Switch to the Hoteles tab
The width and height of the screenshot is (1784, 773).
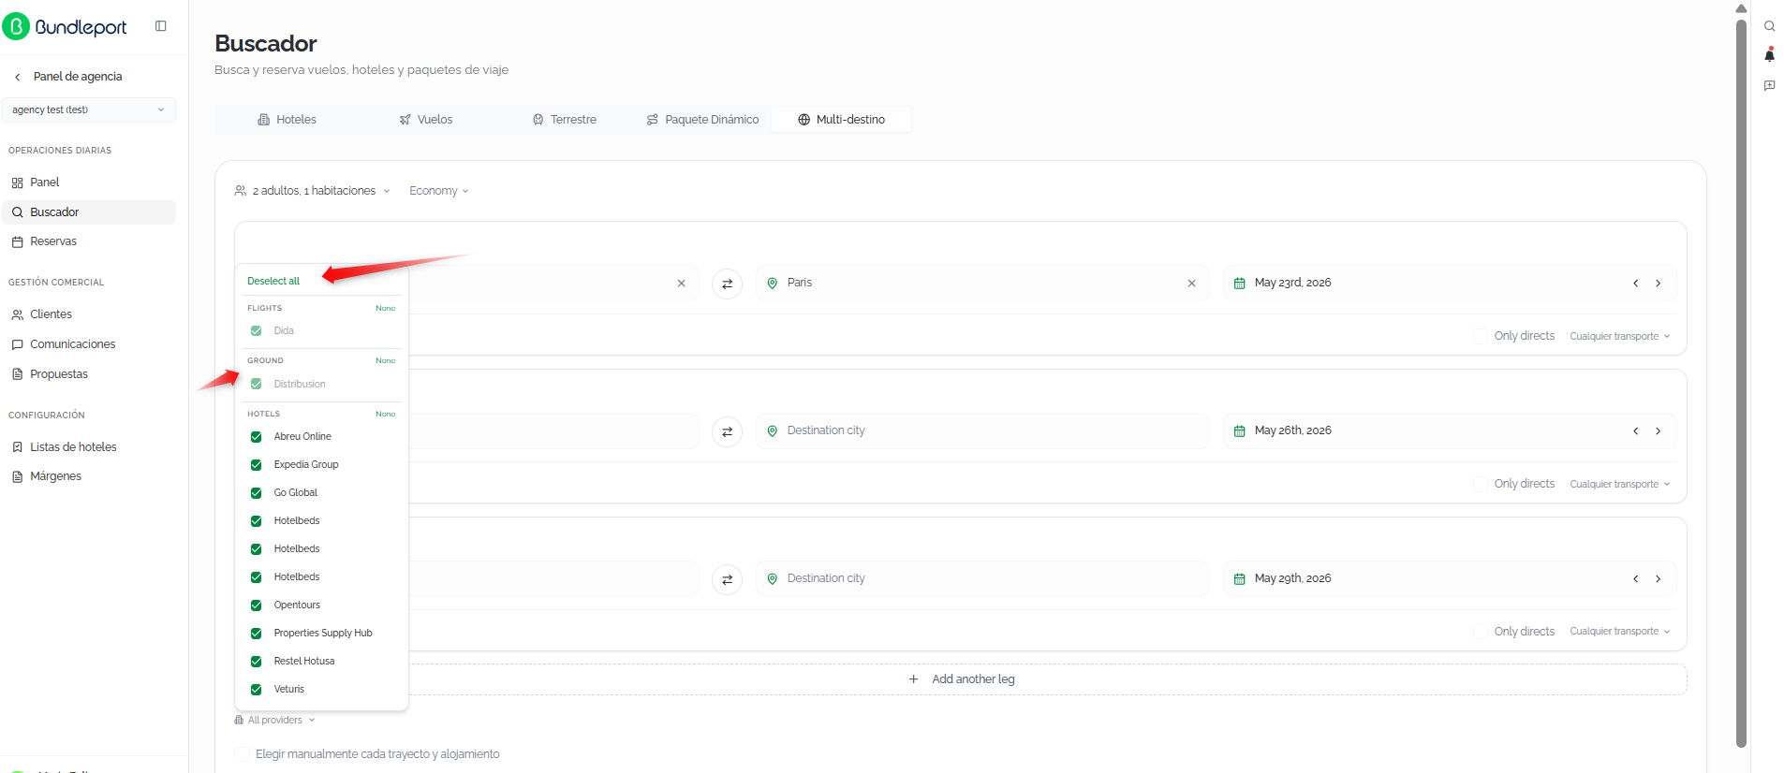[287, 120]
